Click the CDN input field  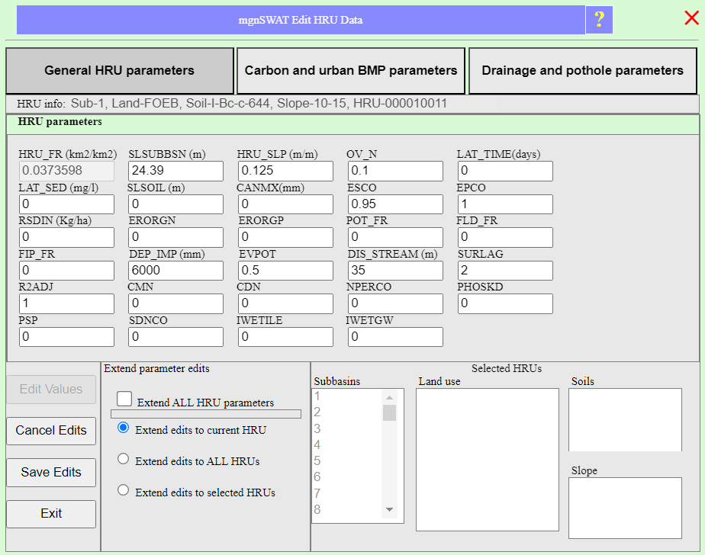tap(285, 303)
